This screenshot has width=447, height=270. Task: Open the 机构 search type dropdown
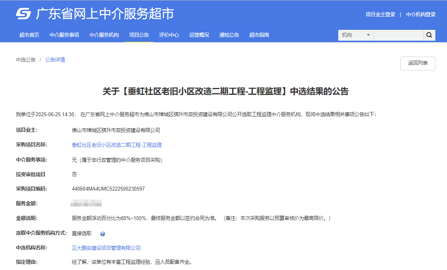coord(355,35)
